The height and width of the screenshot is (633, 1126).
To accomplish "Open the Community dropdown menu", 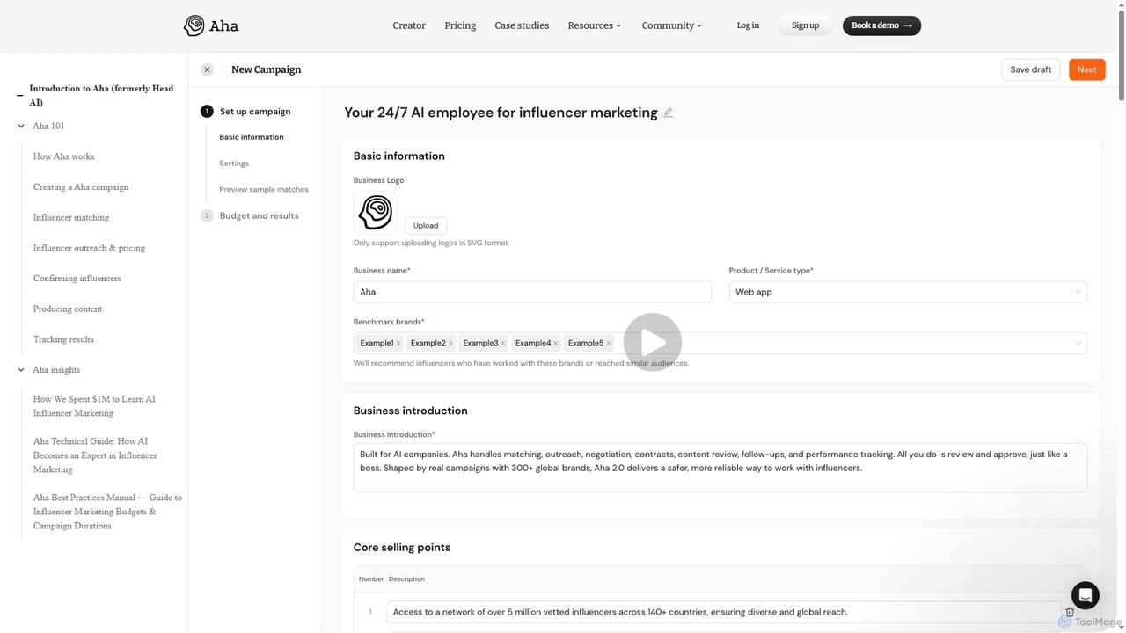I will pyautogui.click(x=672, y=25).
